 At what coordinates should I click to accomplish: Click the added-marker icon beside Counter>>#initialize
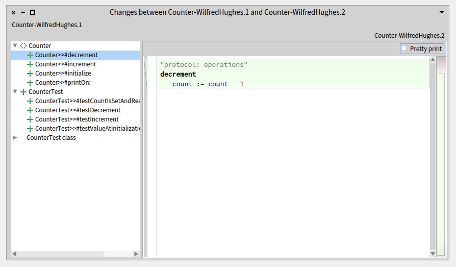point(30,74)
